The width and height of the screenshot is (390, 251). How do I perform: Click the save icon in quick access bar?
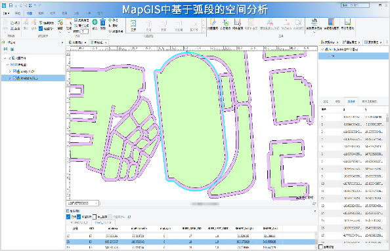click(x=11, y=5)
